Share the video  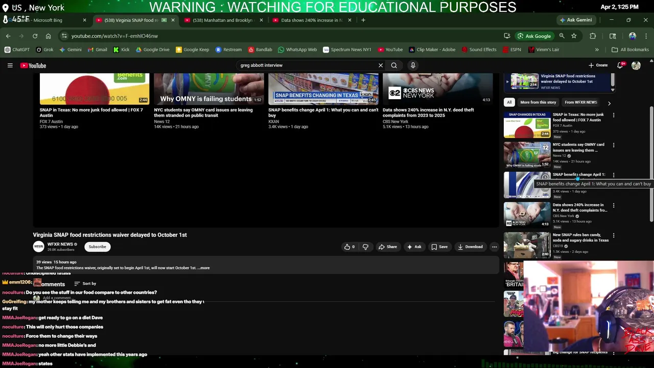point(387,247)
